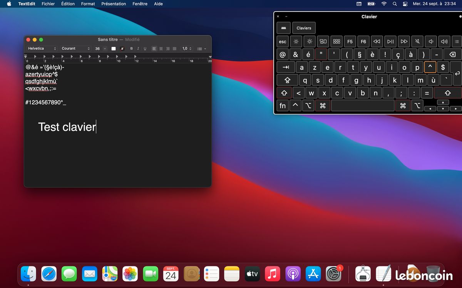The height and width of the screenshot is (288, 462).
Task: Select align left in TextEdit toolbar
Action: pos(154,49)
